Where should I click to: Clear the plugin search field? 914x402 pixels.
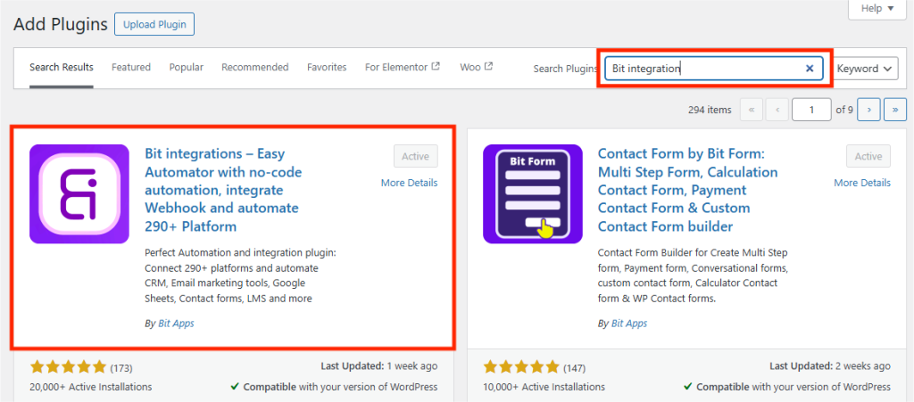[x=809, y=68]
